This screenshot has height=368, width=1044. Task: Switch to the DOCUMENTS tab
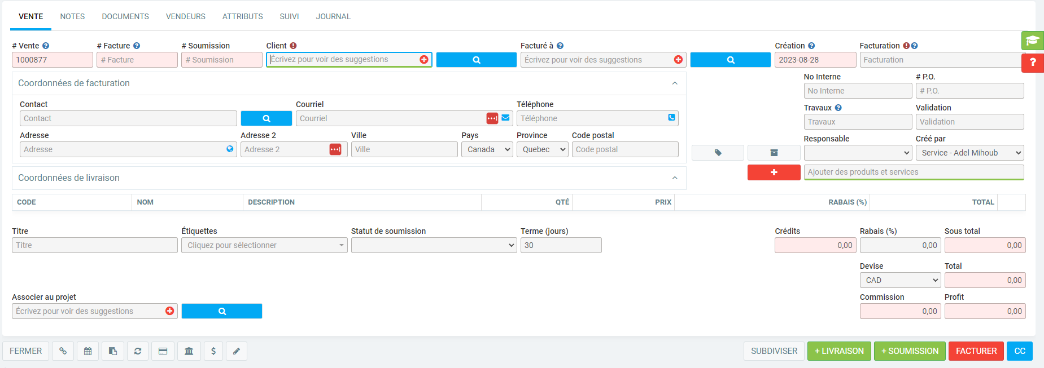pos(125,16)
